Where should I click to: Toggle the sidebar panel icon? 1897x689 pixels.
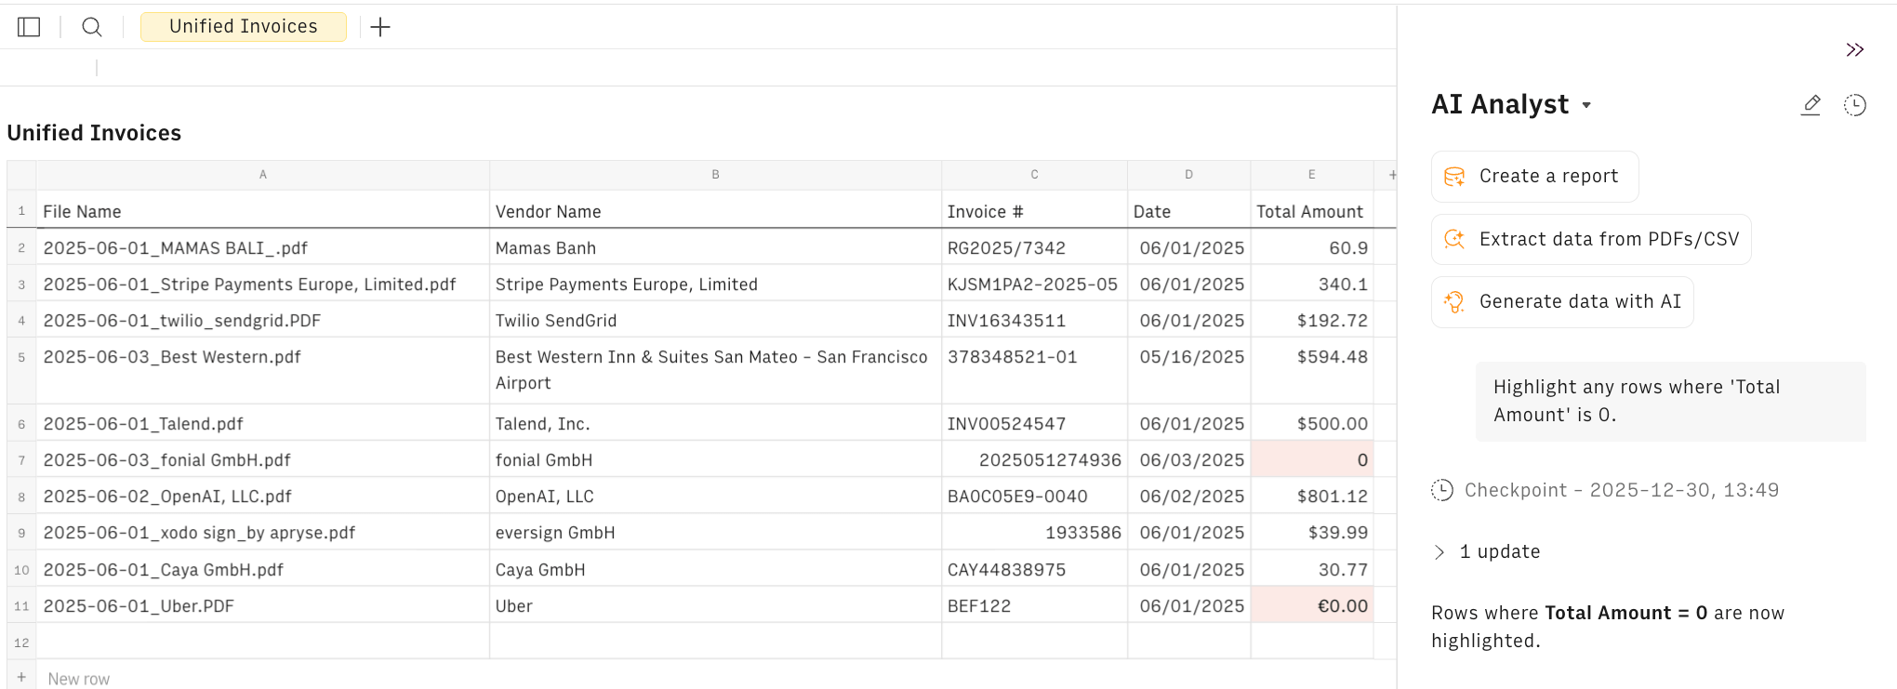click(x=29, y=27)
